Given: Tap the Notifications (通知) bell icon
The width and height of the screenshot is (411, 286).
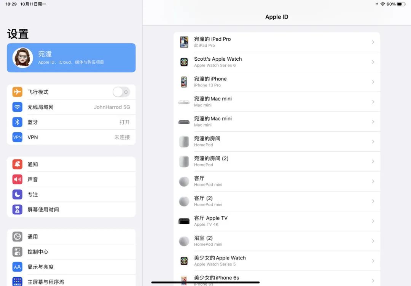Looking at the screenshot, I should click(x=17, y=164).
